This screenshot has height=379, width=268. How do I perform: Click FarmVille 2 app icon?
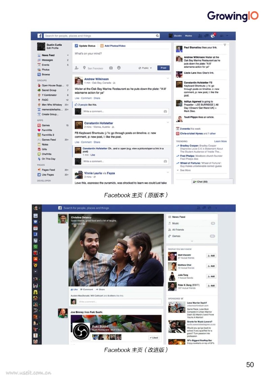[x=39, y=135]
